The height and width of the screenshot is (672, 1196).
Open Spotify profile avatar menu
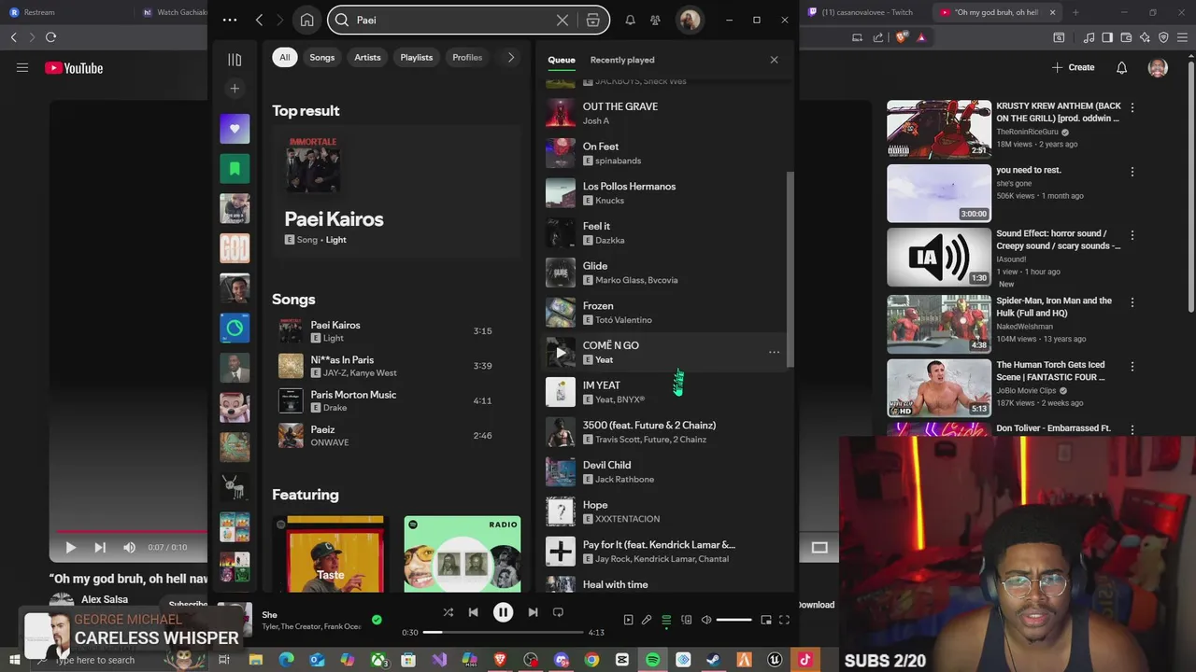tap(690, 20)
